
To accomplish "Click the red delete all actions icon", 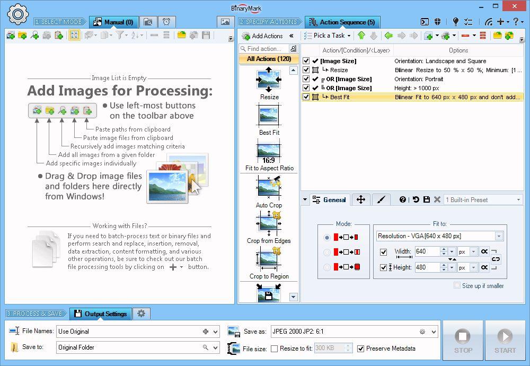I will coord(482,36).
